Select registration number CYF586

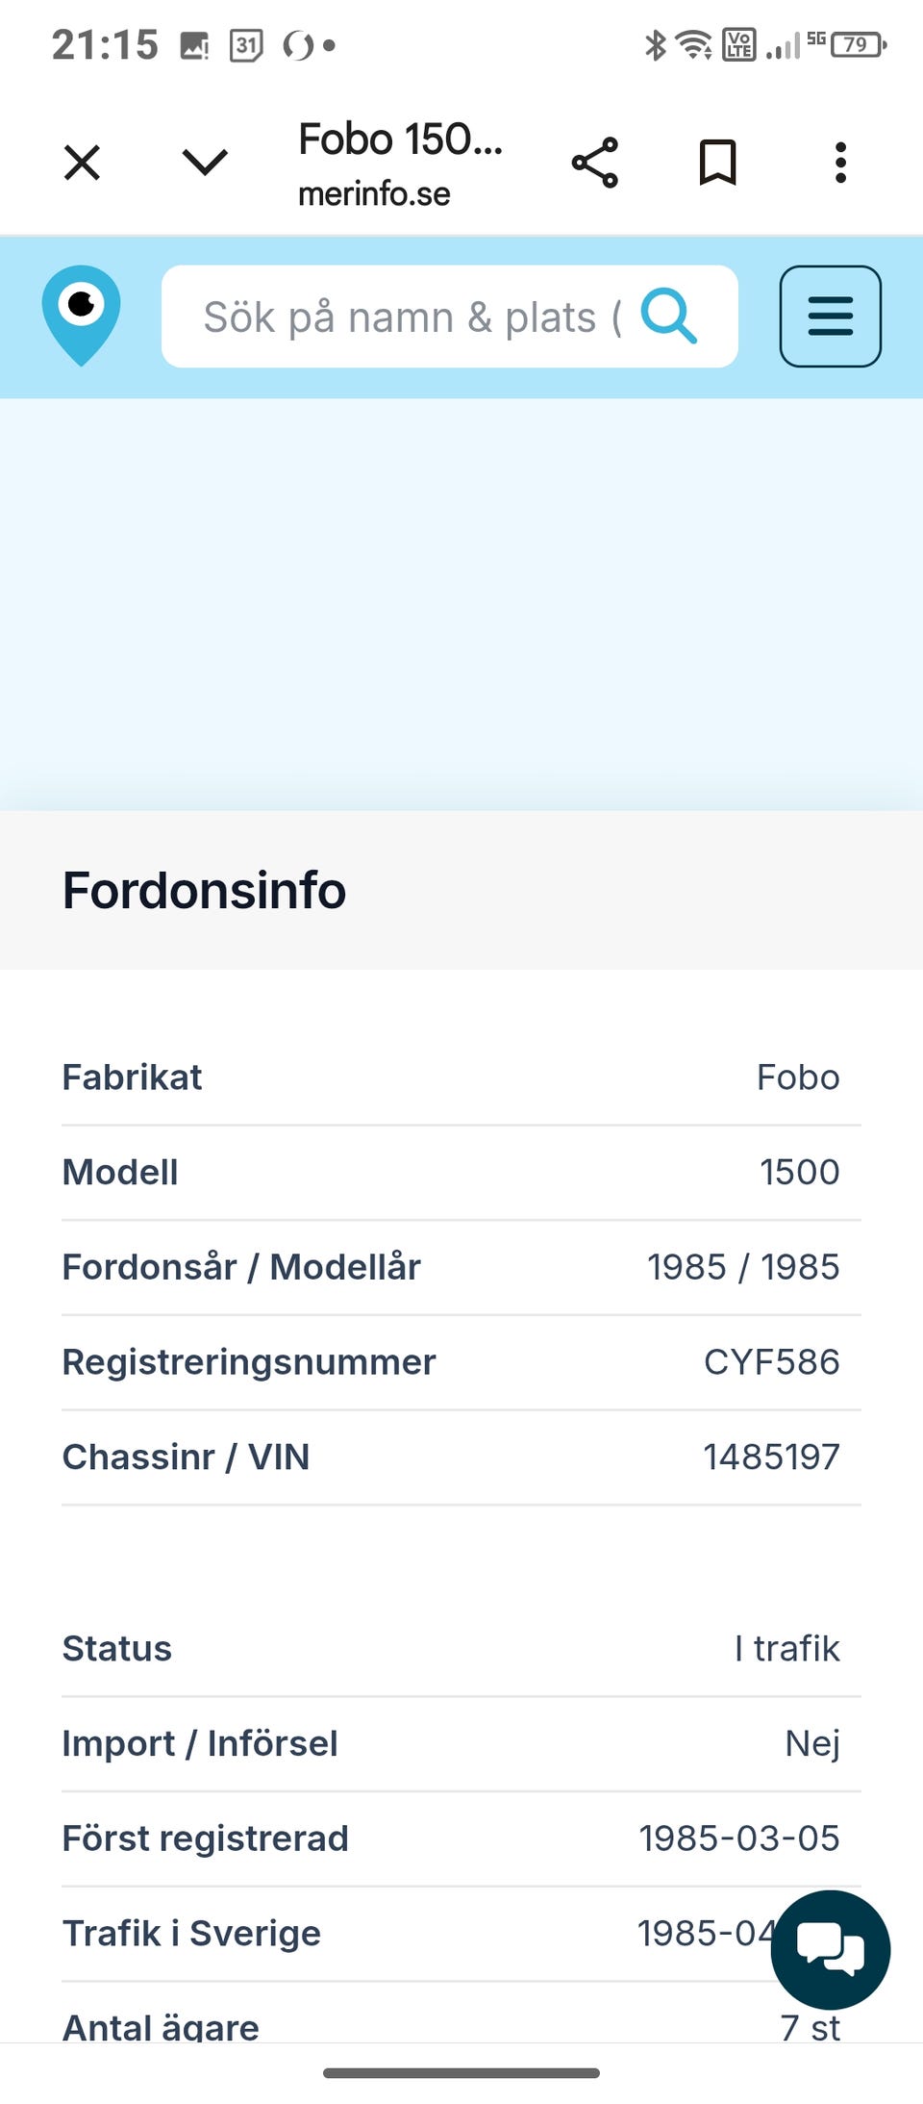[771, 1362]
